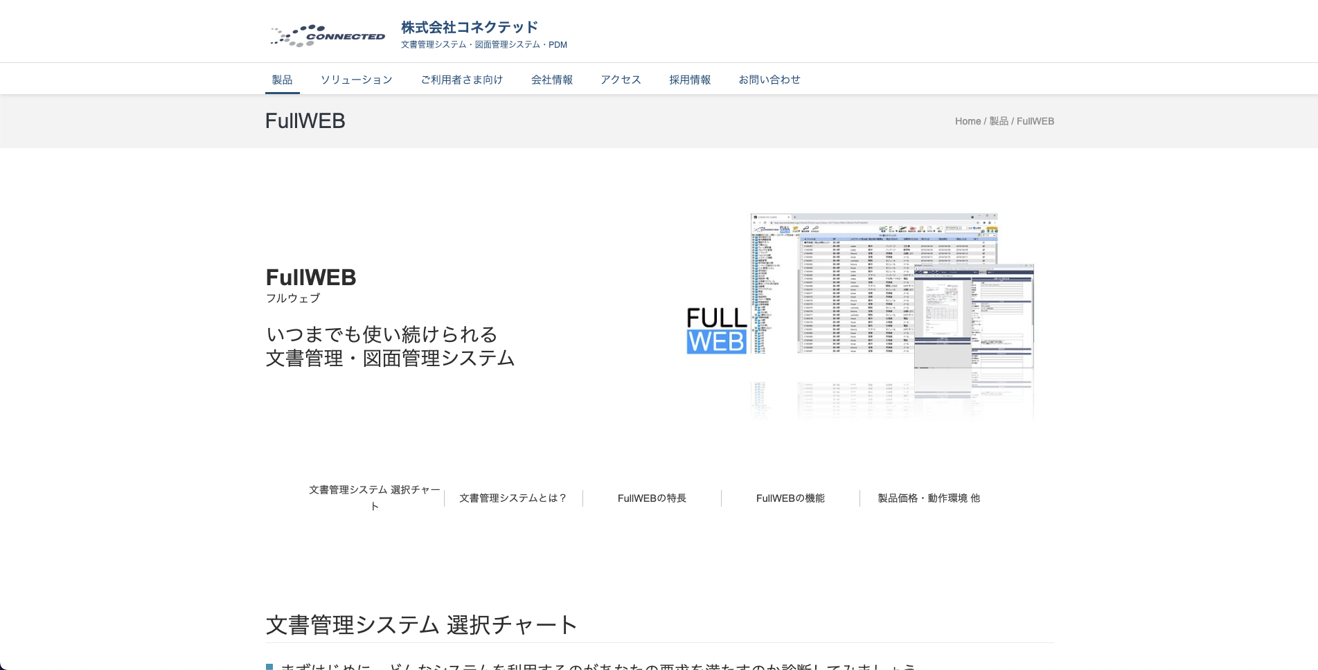The image size is (1318, 670).
Task: Click the document preview screenshot thumbnail
Action: [973, 318]
